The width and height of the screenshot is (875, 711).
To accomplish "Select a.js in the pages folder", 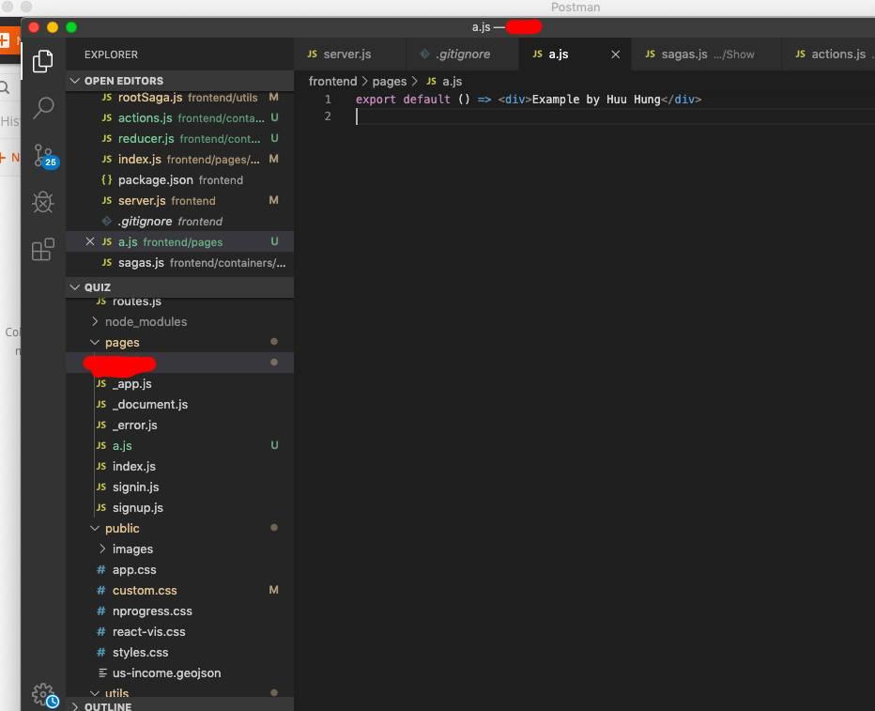I will click(x=179, y=446).
